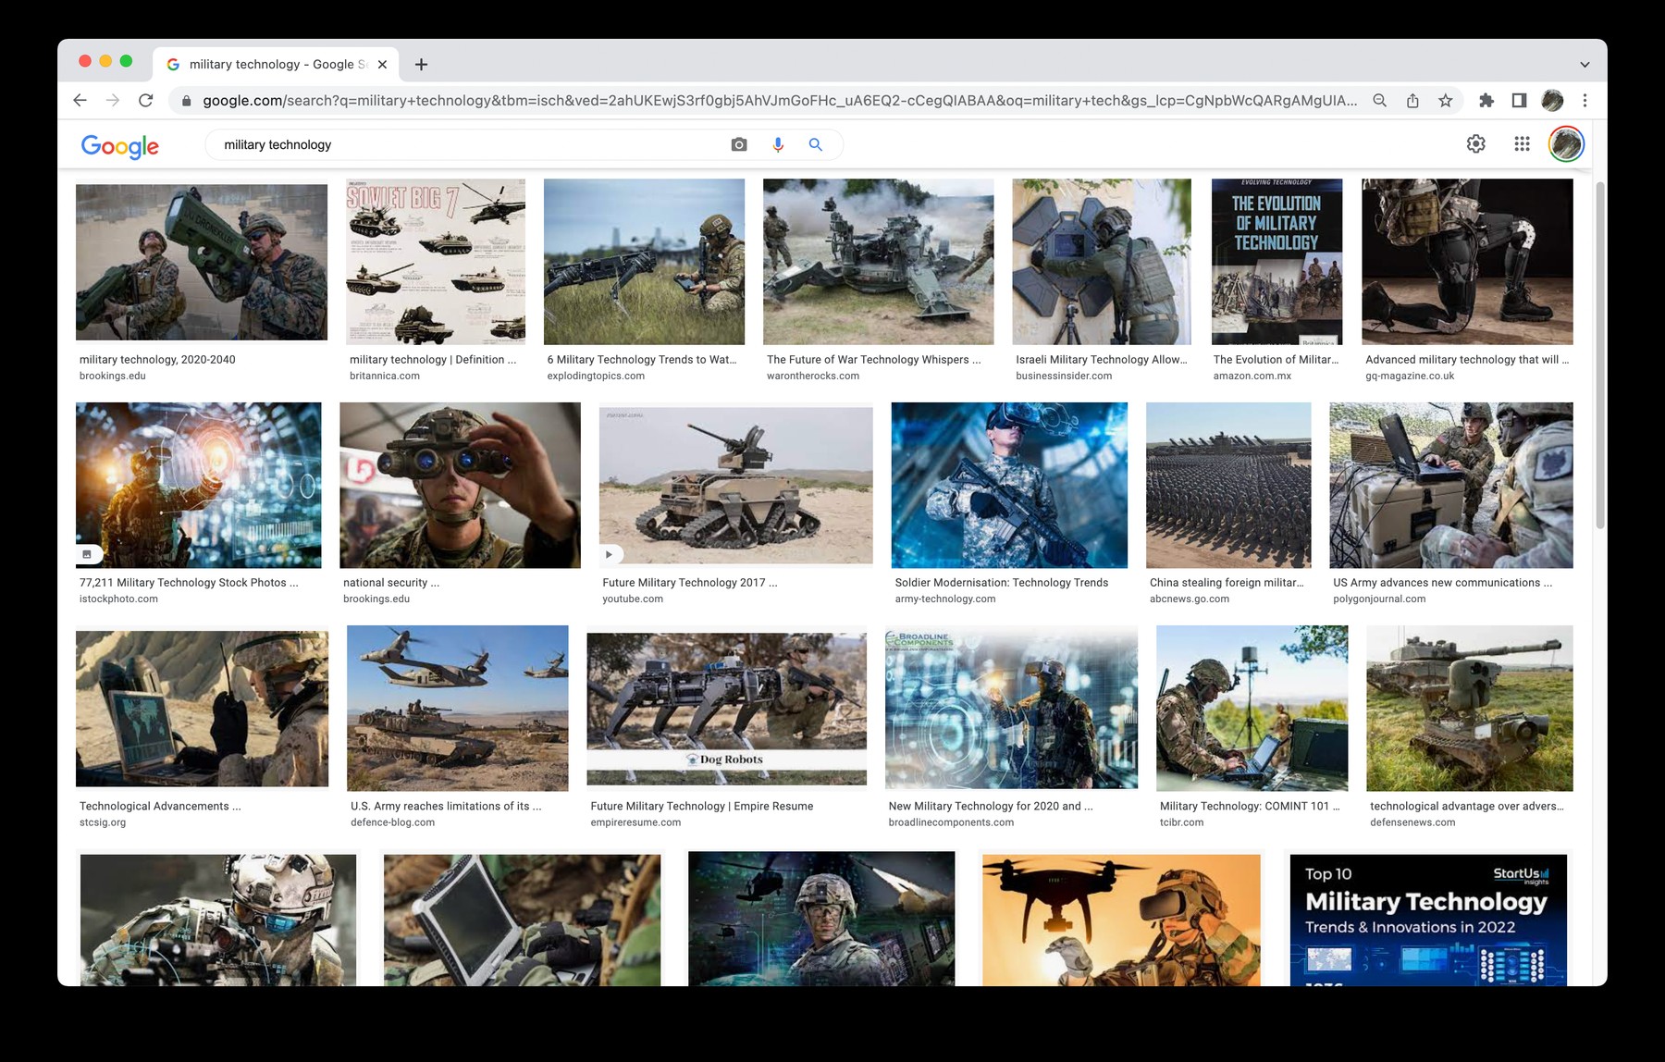Open The Evolution of Military Technology cover
1665x1062 pixels.
[1276, 262]
